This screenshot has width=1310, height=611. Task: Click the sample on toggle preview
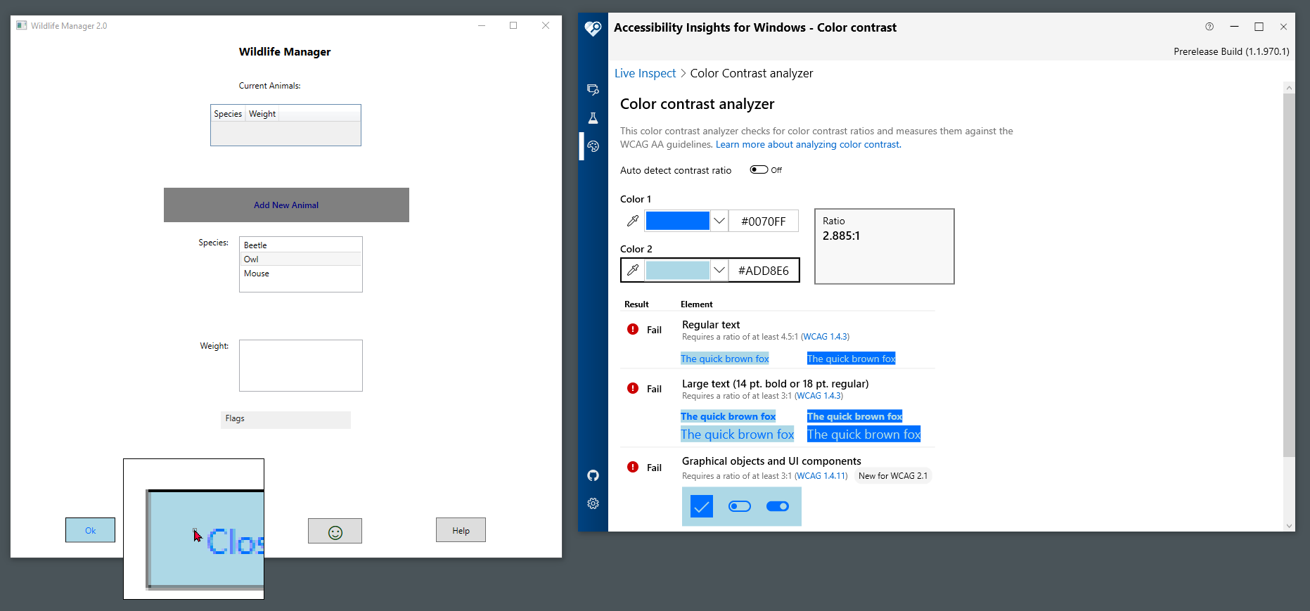(778, 506)
